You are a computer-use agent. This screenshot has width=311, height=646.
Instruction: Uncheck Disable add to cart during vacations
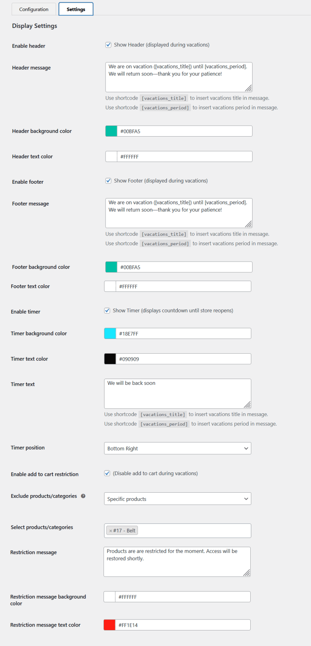107,473
